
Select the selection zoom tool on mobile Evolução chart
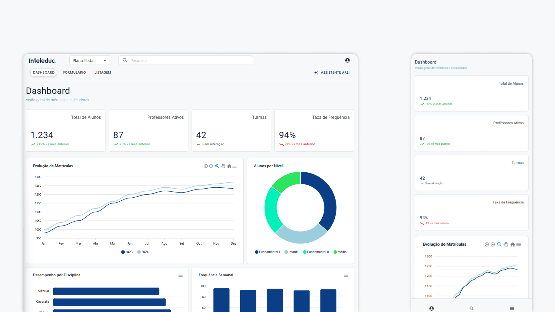coord(499,244)
